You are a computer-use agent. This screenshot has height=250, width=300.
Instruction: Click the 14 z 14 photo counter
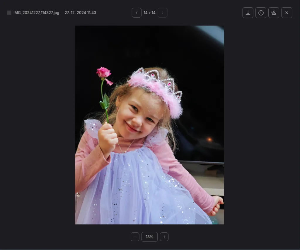[x=149, y=13]
